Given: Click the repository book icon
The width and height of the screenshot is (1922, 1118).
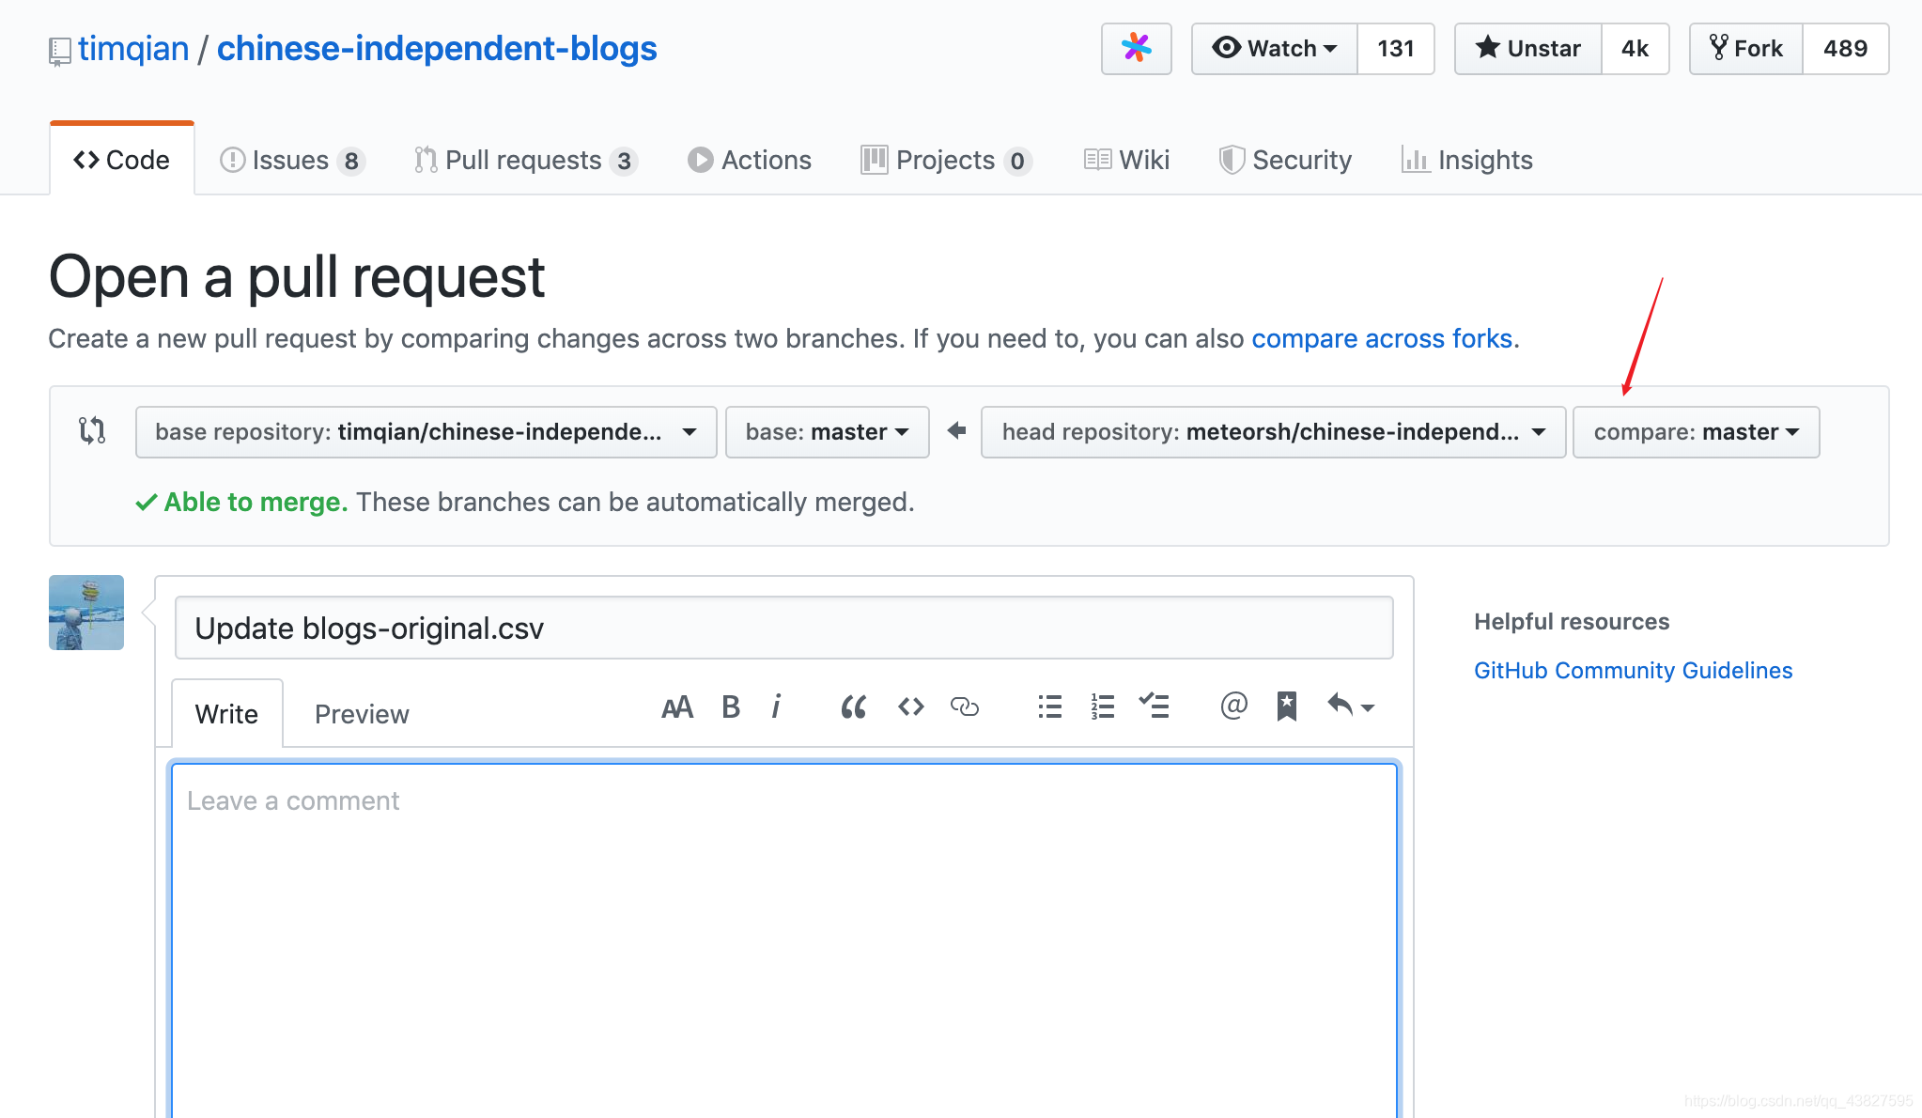Looking at the screenshot, I should [x=59, y=52].
